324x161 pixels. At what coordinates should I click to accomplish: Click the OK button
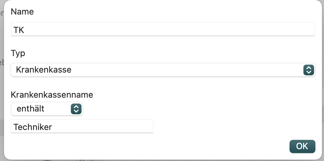(302, 146)
